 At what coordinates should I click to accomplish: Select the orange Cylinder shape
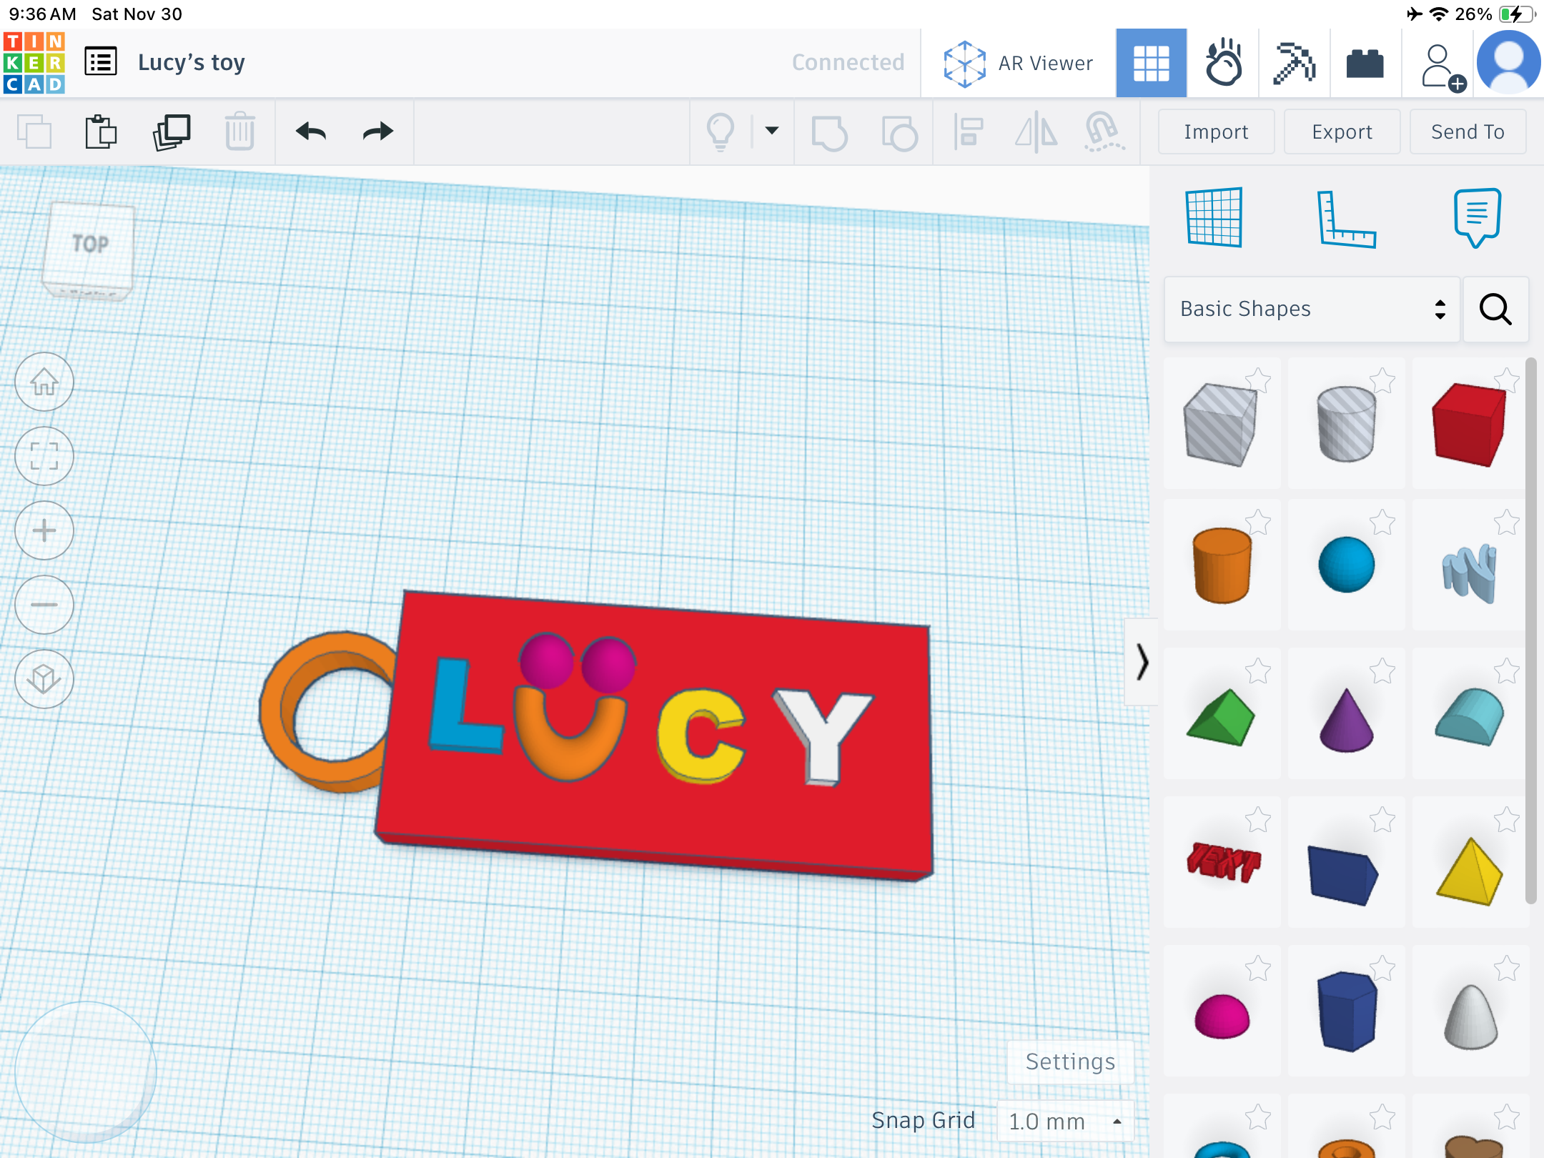(1221, 565)
